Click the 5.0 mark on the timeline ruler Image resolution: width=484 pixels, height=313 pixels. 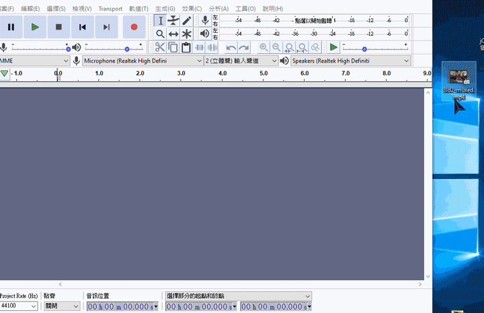(x=264, y=73)
